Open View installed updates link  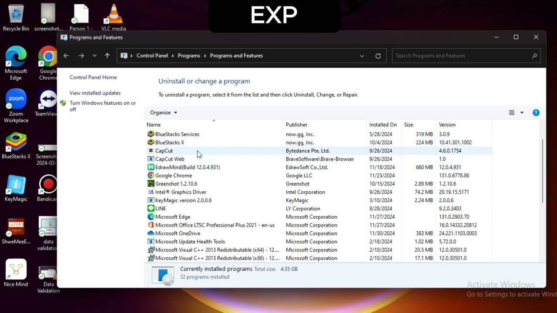(x=95, y=93)
